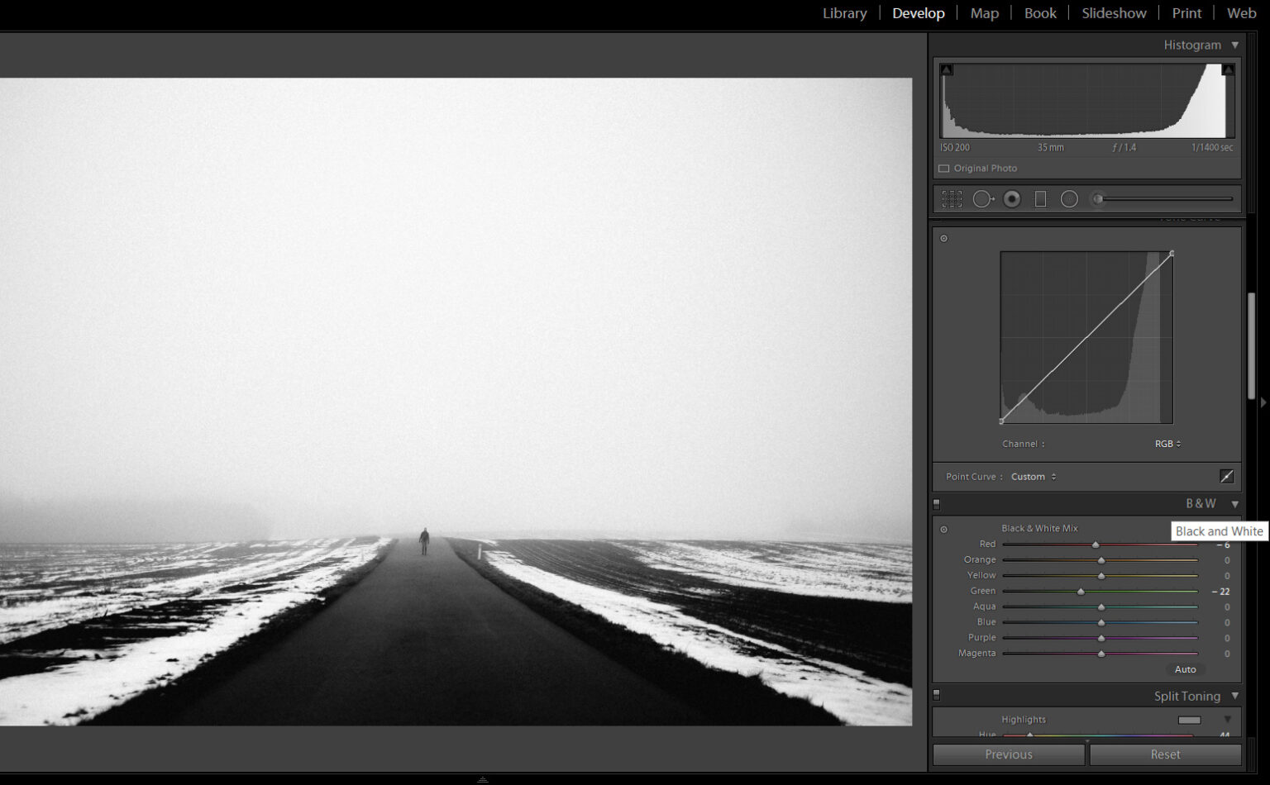
Task: Switch to the Slideshow module
Action: pos(1114,12)
